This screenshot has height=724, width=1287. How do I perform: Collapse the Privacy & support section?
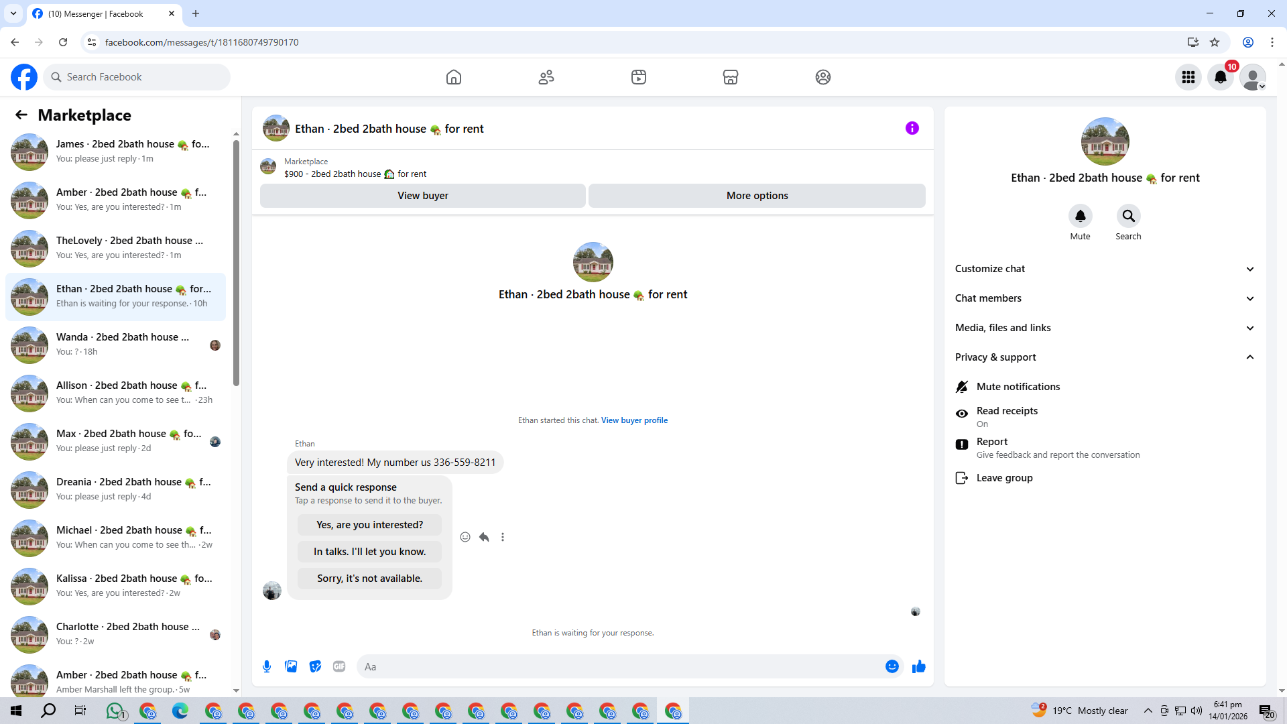[1105, 357]
